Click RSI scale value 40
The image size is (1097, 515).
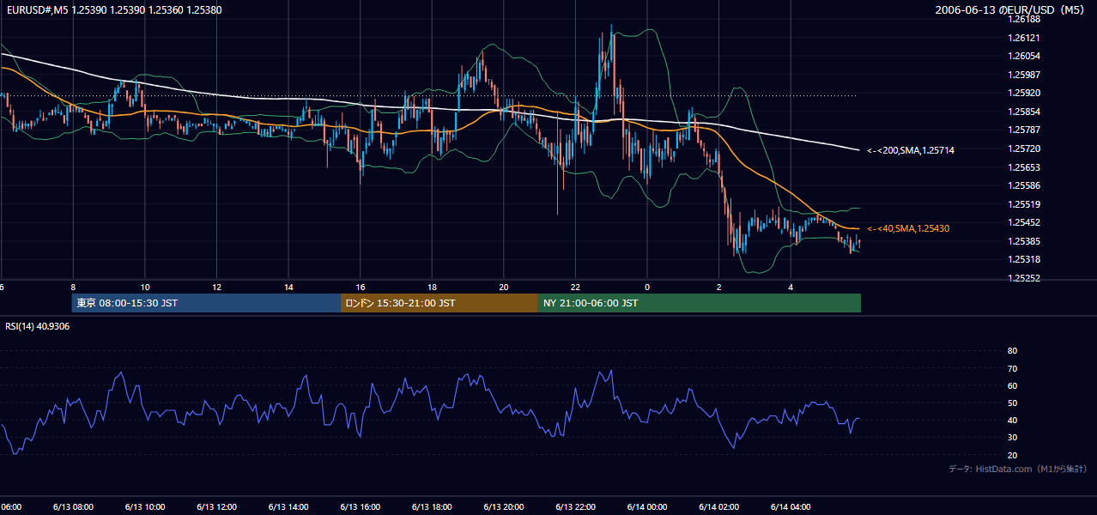tap(1012, 420)
